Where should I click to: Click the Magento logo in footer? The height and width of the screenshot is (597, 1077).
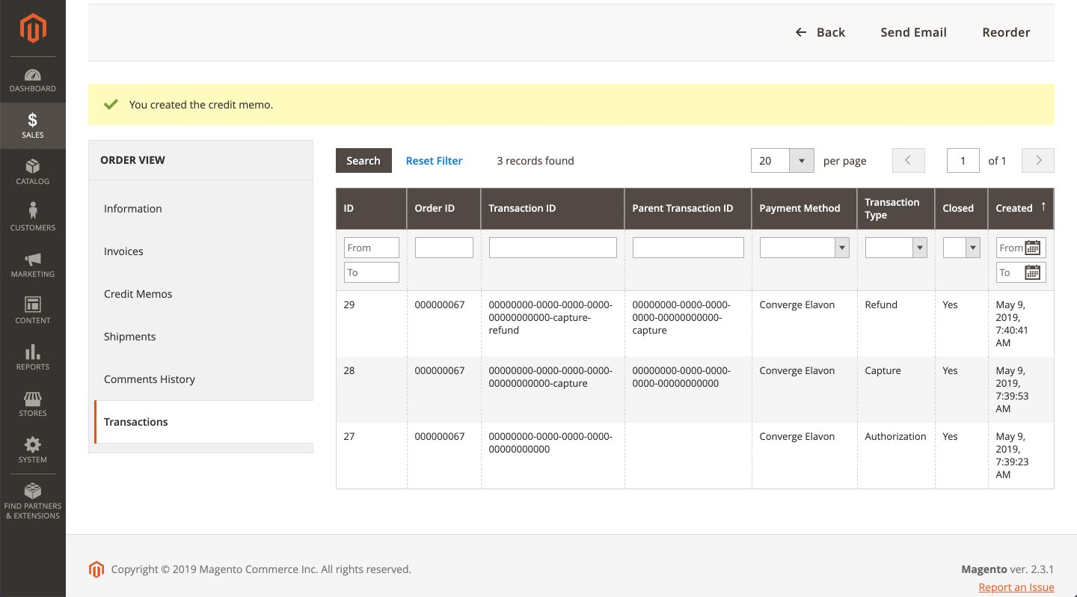click(96, 569)
